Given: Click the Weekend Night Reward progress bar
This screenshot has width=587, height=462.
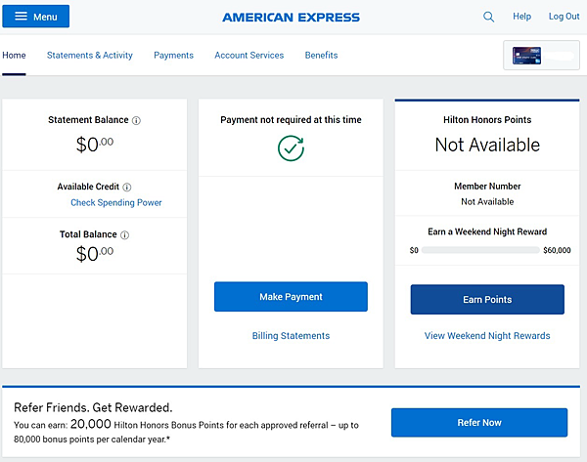Looking at the screenshot, I should click(x=480, y=250).
